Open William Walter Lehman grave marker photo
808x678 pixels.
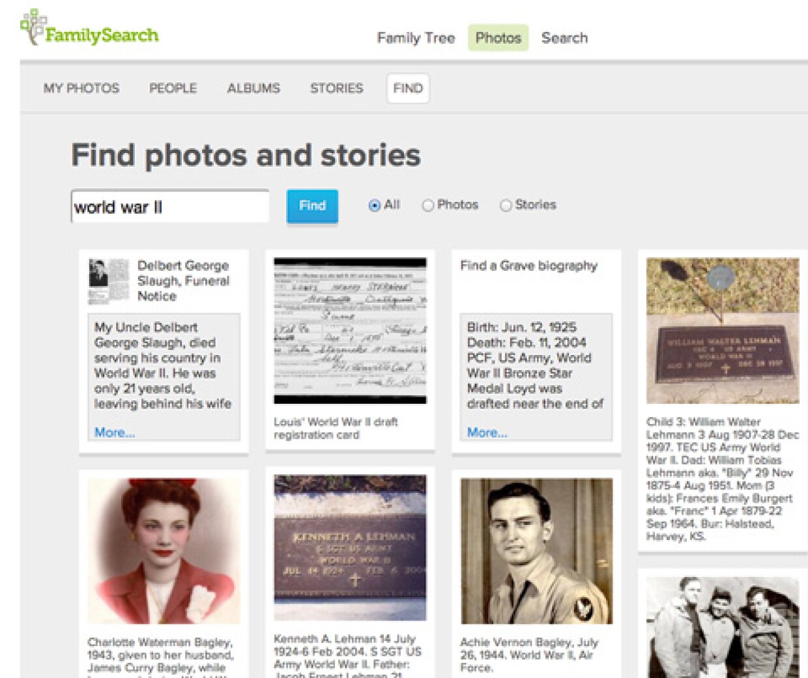click(723, 331)
